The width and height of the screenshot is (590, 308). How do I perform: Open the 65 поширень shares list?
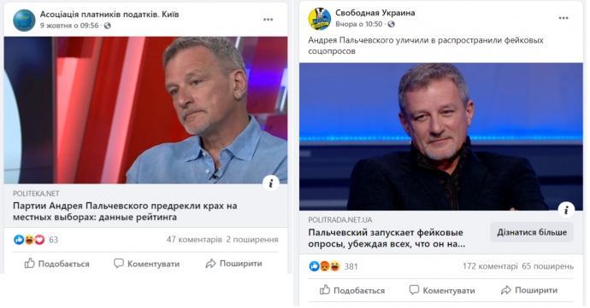pyautogui.click(x=547, y=266)
